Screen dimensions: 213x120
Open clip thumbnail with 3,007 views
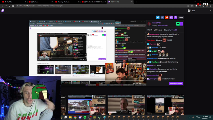166,105
